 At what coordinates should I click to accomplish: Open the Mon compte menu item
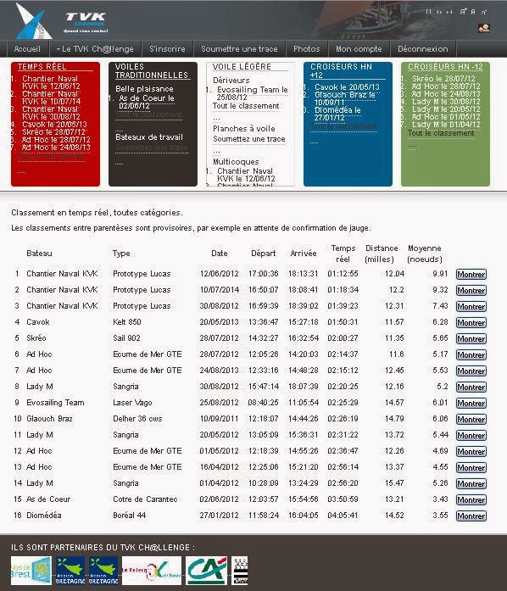359,49
